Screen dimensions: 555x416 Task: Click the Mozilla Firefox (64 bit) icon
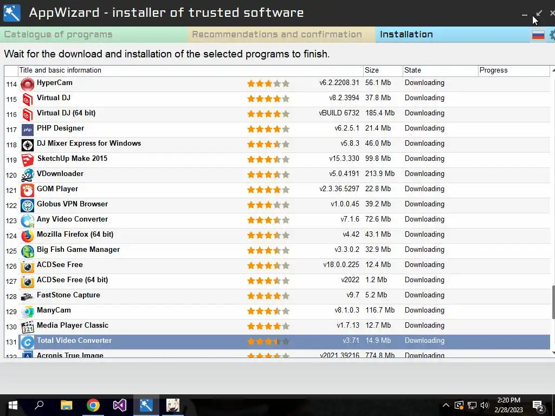point(27,236)
